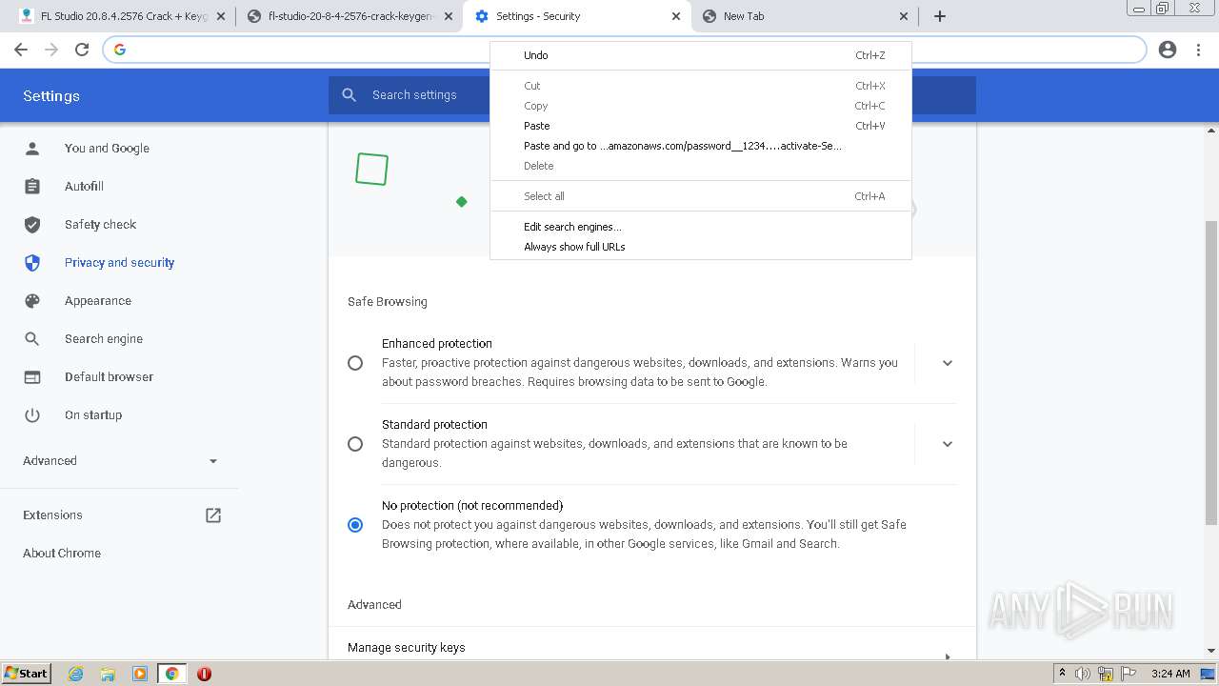
Task: Expand Enhanced protection details chevron
Action: [948, 363]
